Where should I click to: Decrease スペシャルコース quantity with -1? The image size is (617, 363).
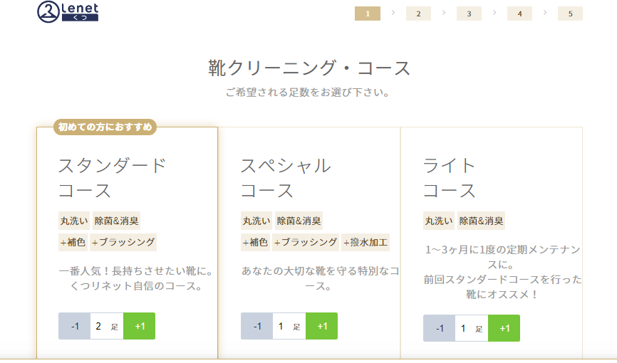tap(256, 326)
